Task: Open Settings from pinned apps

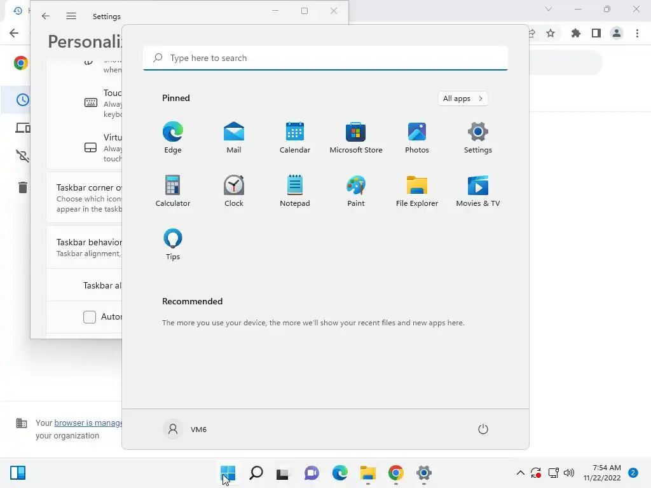Action: (x=478, y=137)
